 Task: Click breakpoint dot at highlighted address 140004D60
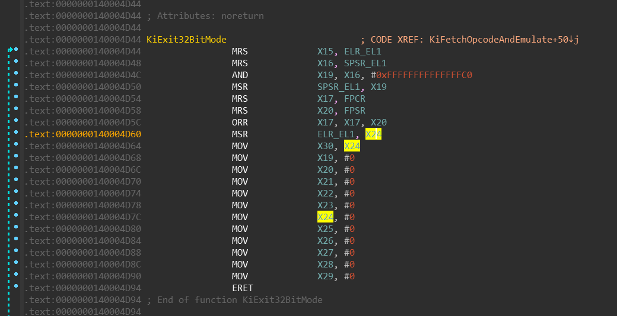[16, 133]
